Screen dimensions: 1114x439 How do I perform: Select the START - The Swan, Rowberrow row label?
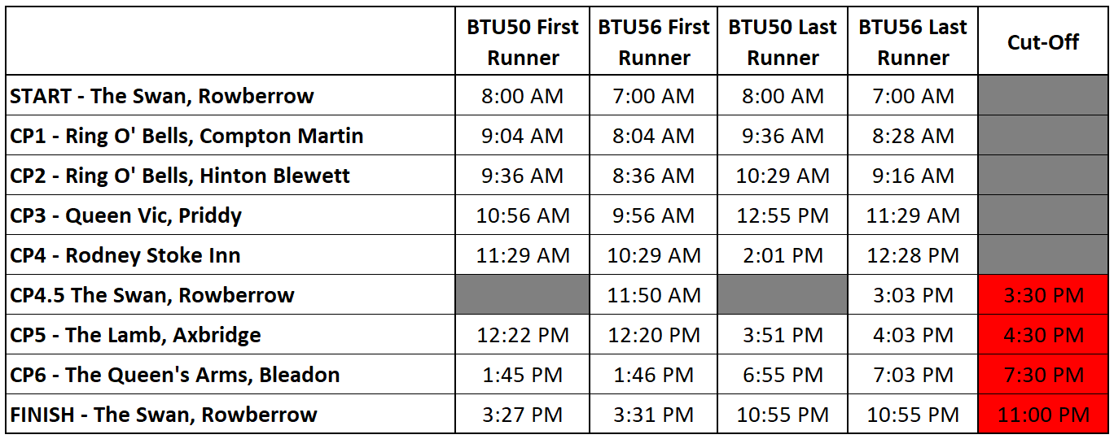162,96
